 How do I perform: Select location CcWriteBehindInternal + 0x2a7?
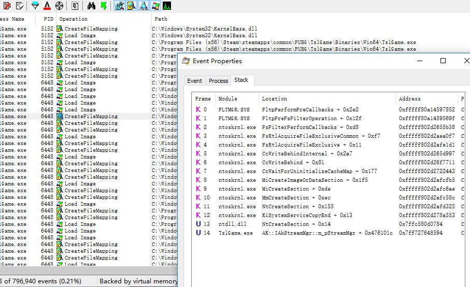pyautogui.click(x=307, y=154)
